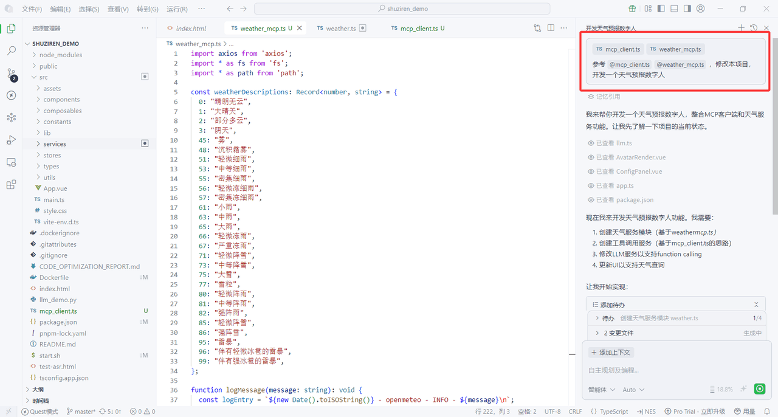Open explorer panel more actions ellipsis
This screenshot has width=778, height=417.
[145, 28]
